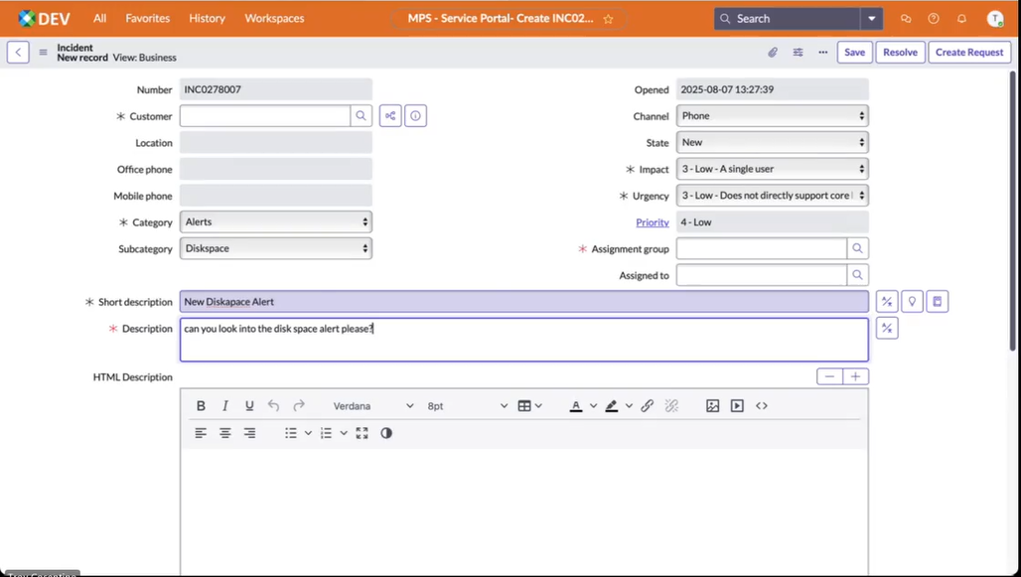Open the Assignment group lookup icon
The height and width of the screenshot is (577, 1021).
tap(857, 248)
